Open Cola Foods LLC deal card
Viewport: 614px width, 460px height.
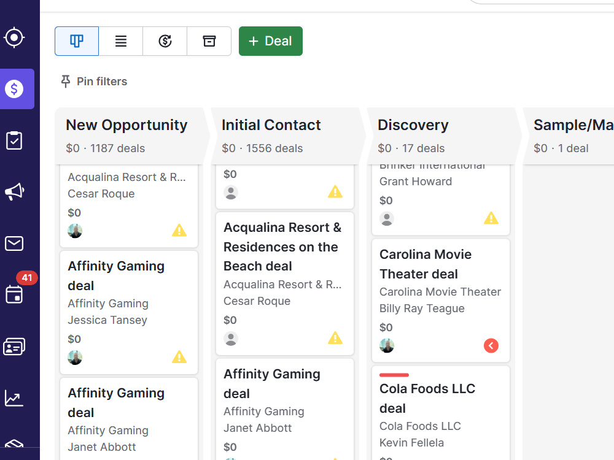pyautogui.click(x=440, y=413)
